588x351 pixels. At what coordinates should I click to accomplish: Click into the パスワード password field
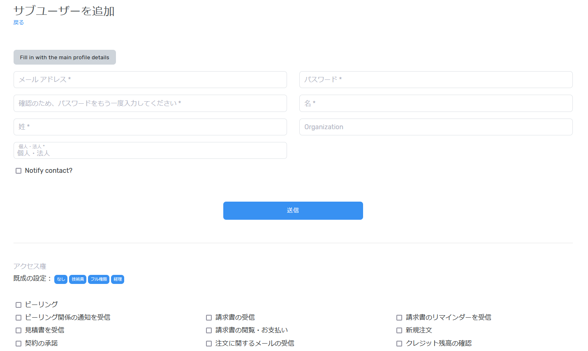(435, 79)
